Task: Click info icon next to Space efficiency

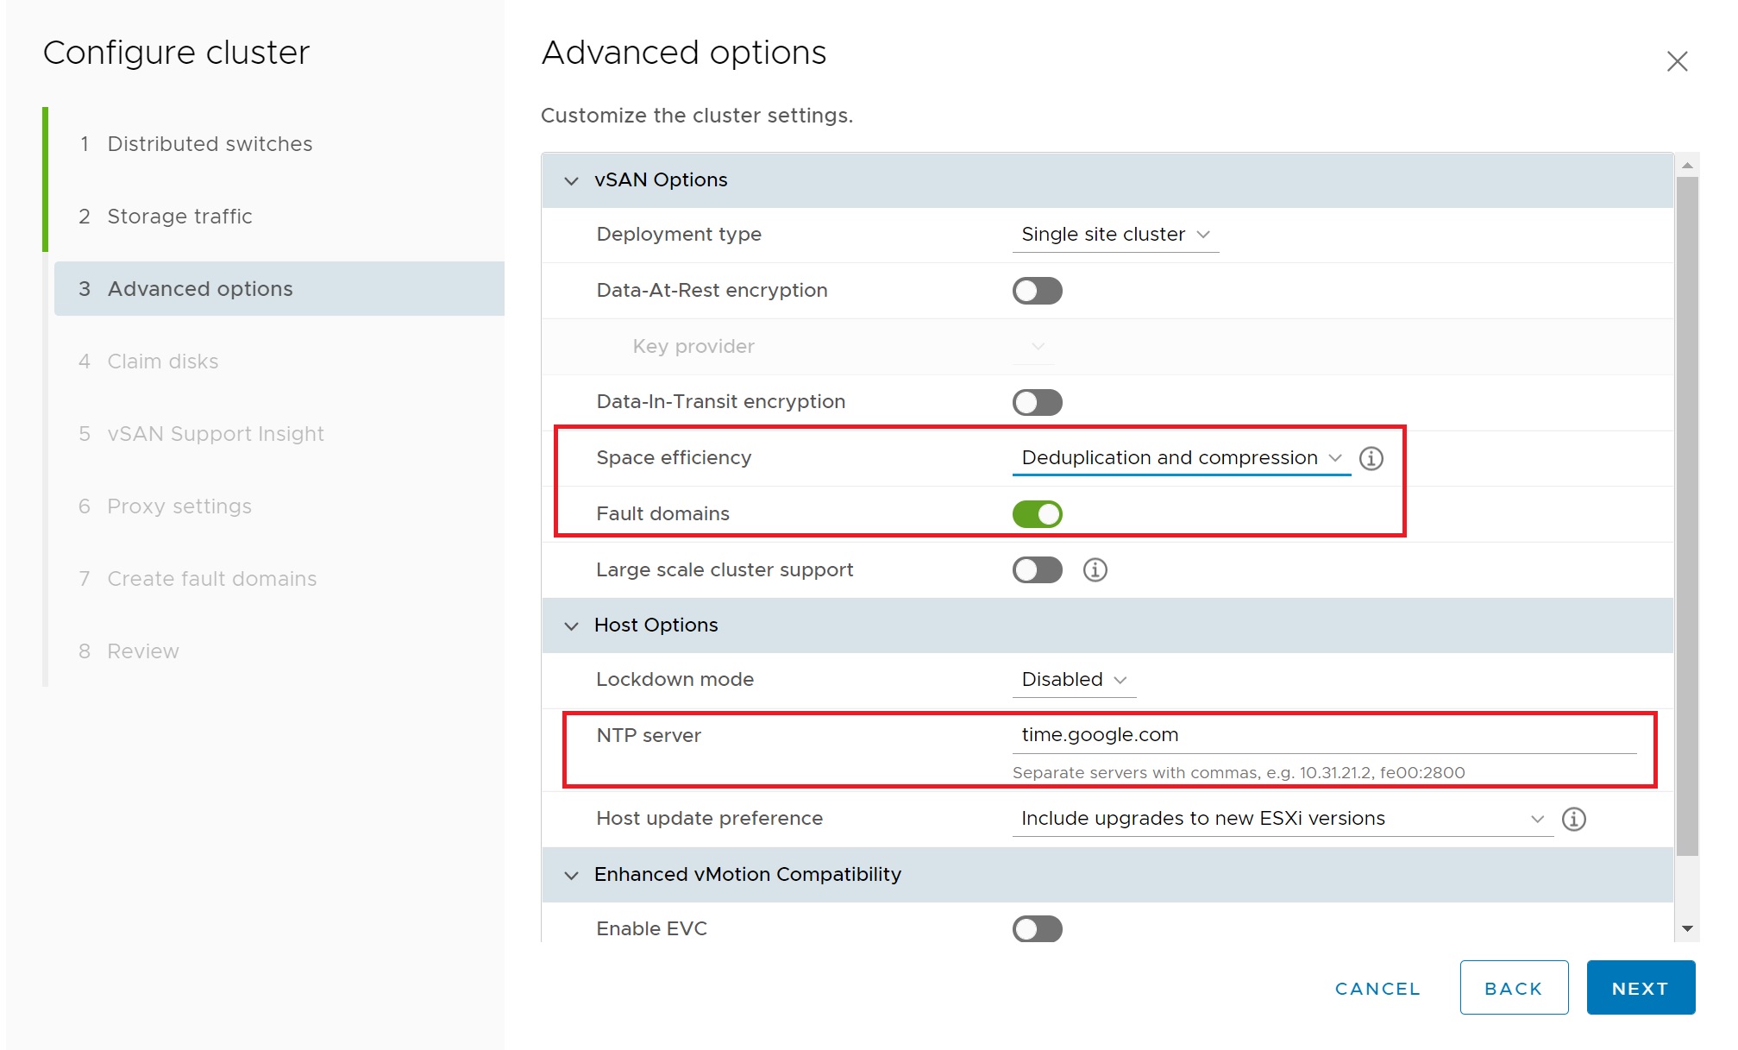Action: [x=1371, y=458]
